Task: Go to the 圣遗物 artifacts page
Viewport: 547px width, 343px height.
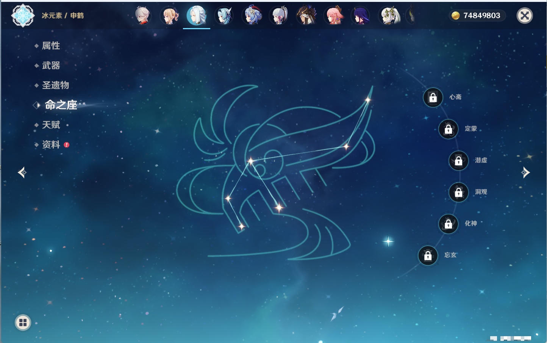Action: point(55,85)
